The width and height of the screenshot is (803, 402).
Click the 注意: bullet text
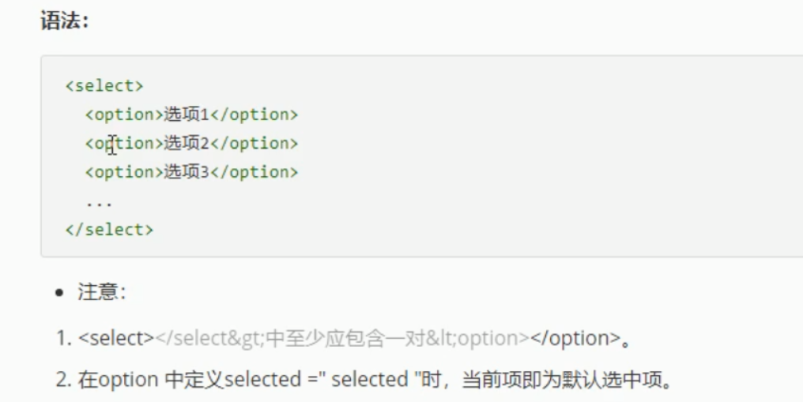click(101, 293)
